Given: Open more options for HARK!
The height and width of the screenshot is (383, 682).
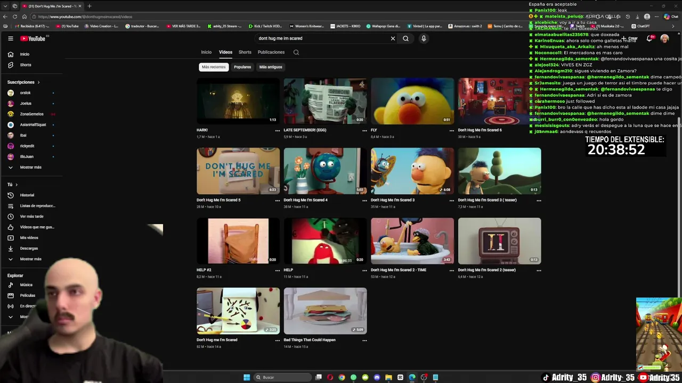Looking at the screenshot, I should 277,130.
